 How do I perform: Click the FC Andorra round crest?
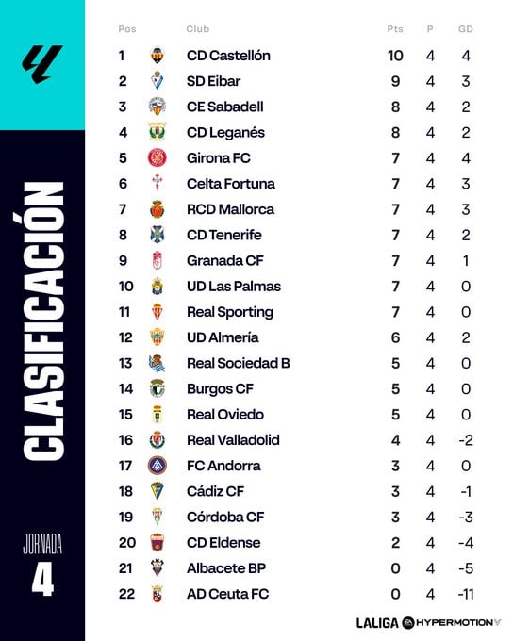click(157, 466)
